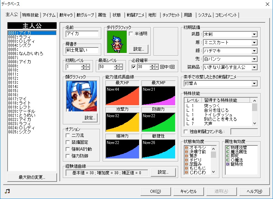
Task: Switch to the 特殊技能 tab
Action: point(30,15)
